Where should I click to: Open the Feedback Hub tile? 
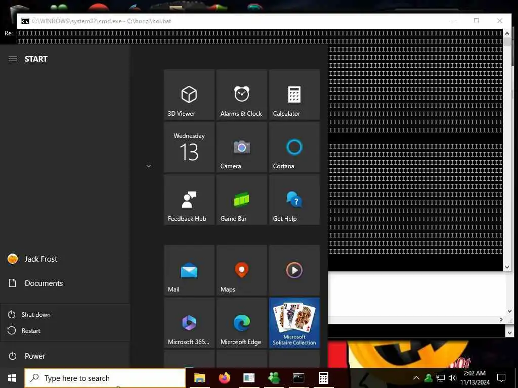189,200
